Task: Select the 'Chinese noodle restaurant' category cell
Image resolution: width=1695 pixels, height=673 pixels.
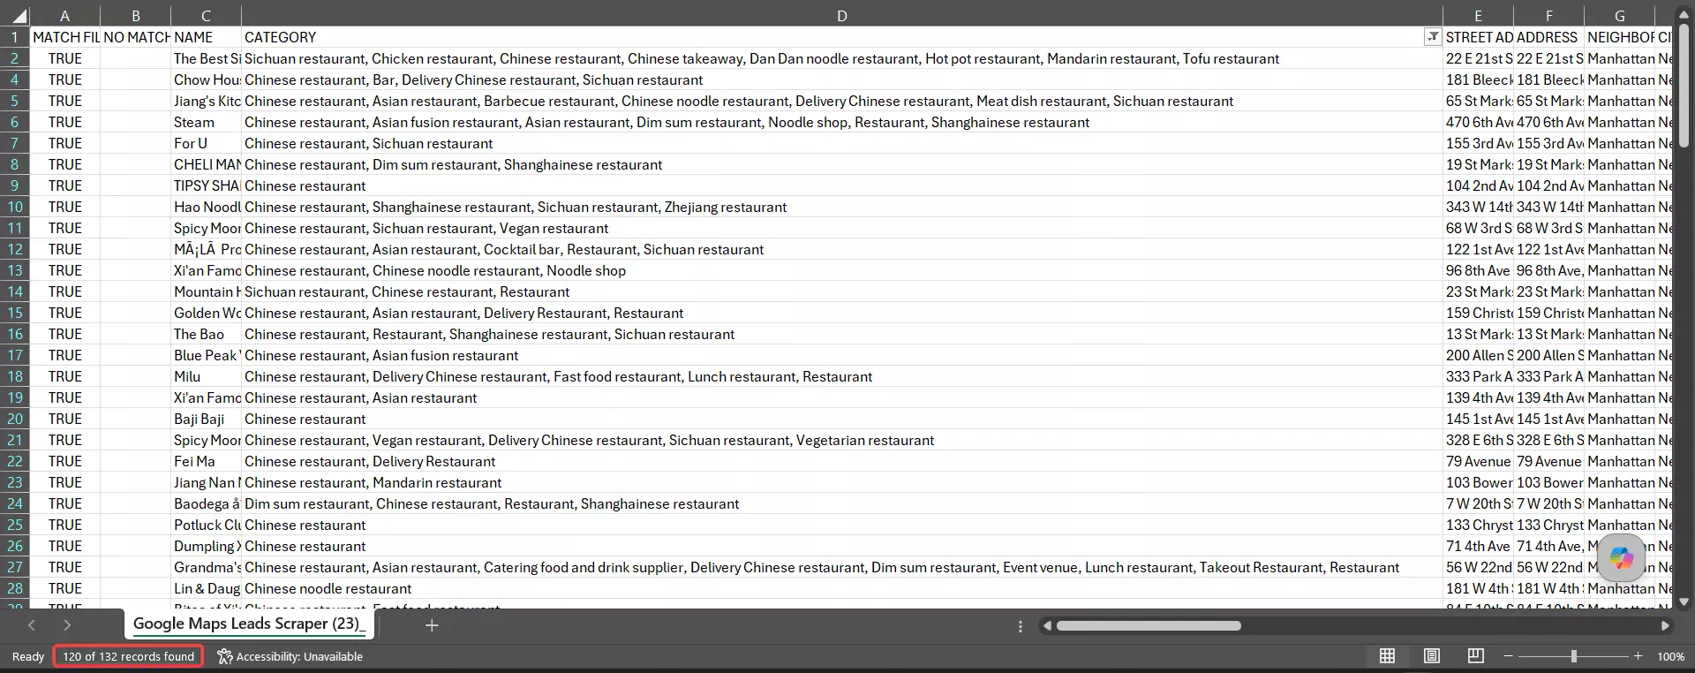Action: [x=842, y=588]
